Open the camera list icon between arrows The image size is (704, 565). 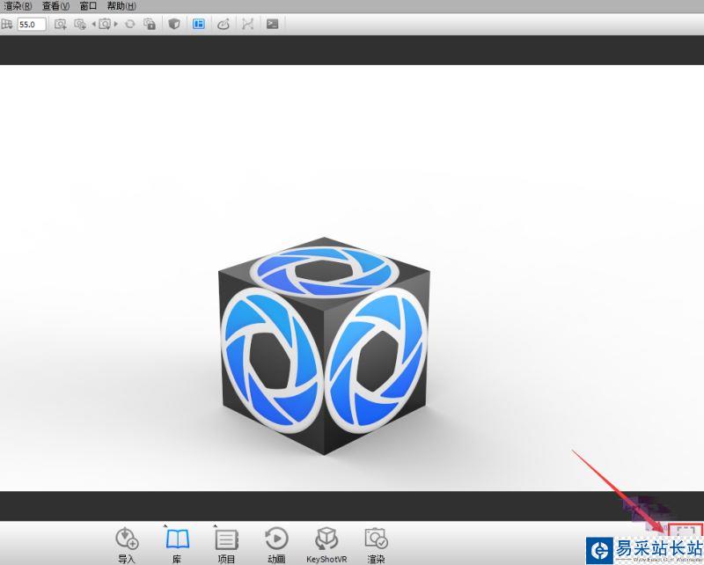point(105,25)
